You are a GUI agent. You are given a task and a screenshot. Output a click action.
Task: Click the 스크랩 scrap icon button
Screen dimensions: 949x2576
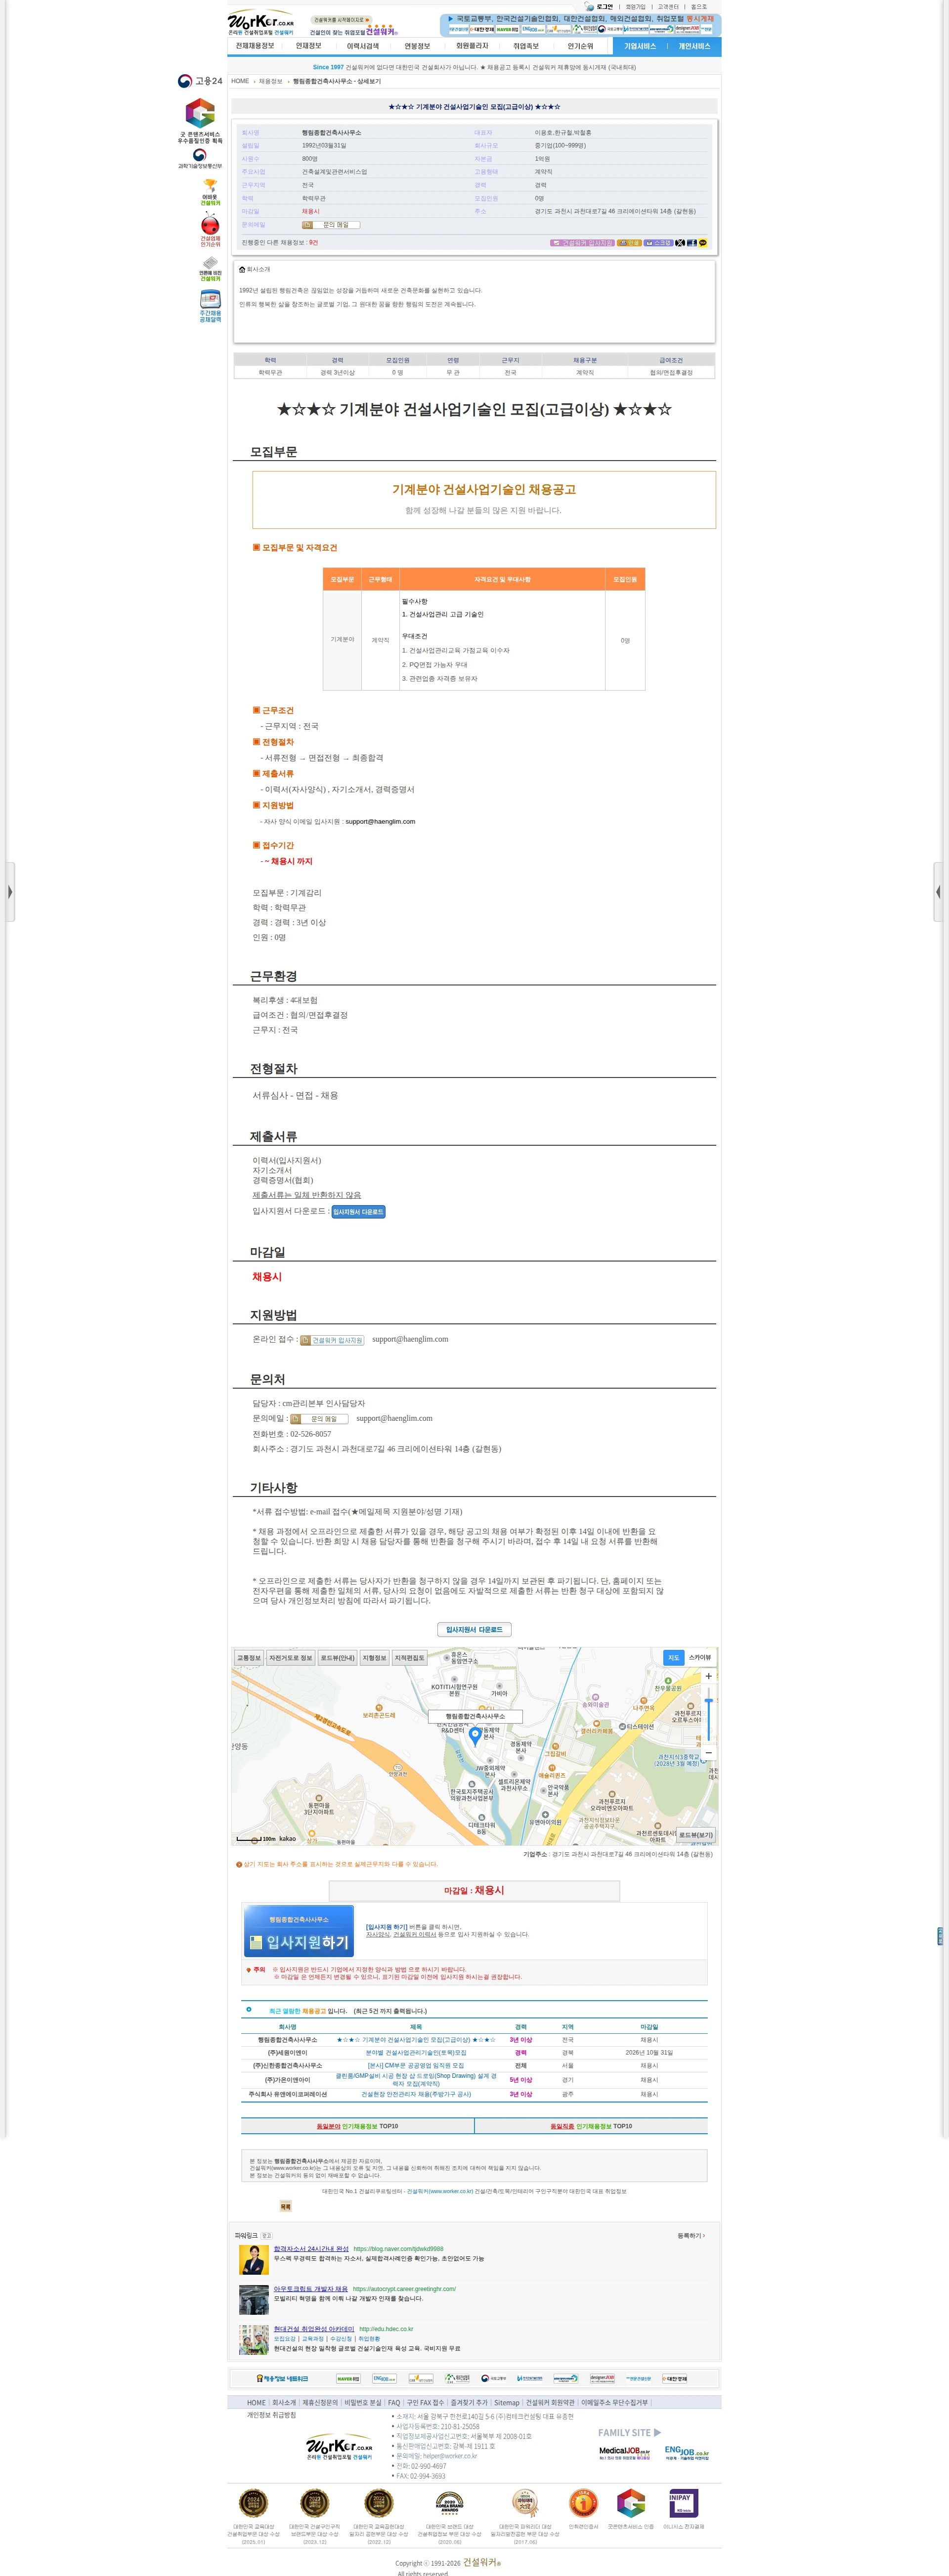point(658,243)
